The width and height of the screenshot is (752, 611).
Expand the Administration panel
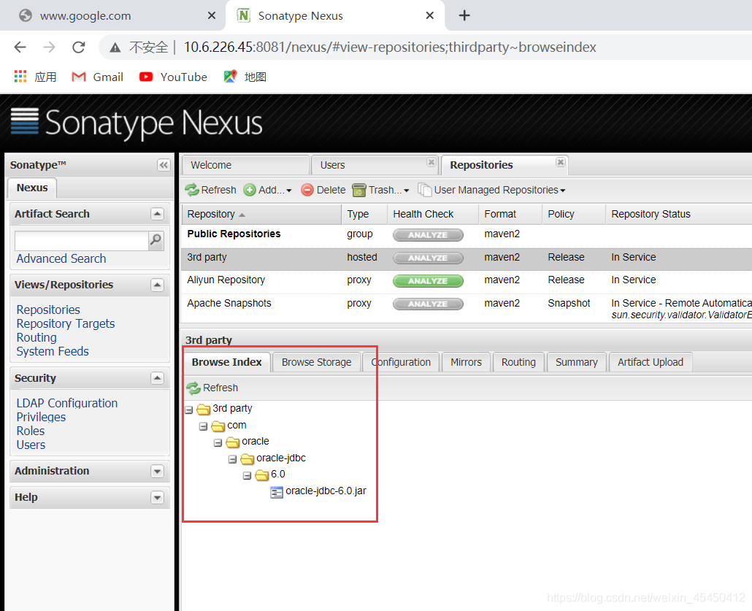[157, 471]
